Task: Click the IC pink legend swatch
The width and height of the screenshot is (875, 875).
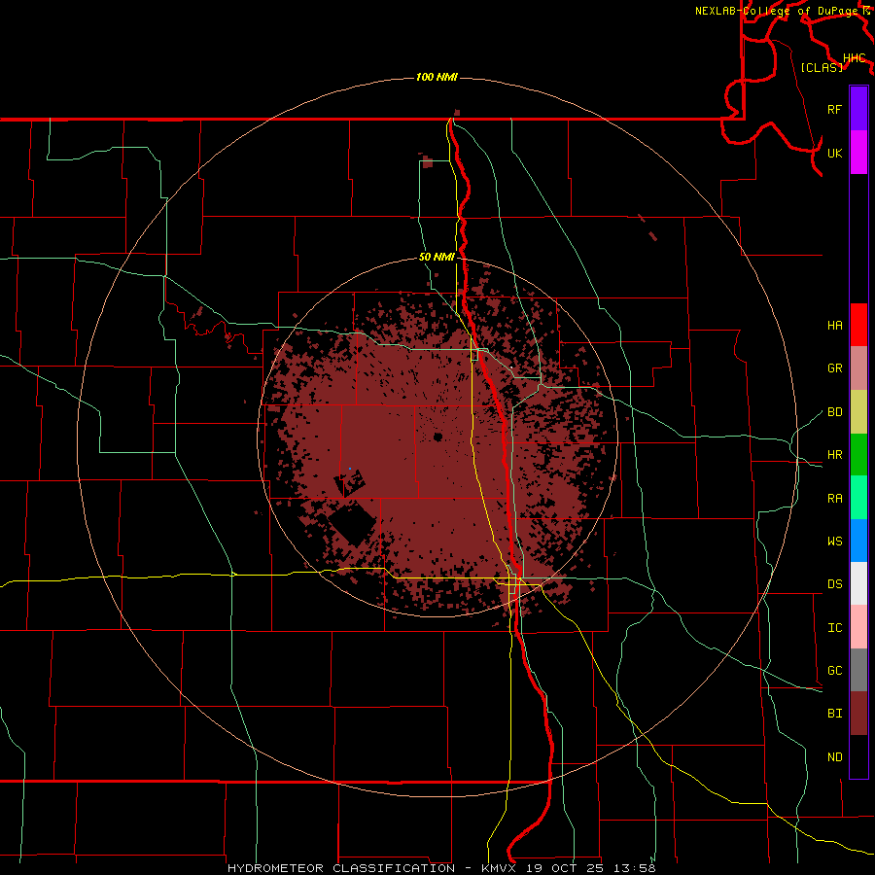Action: [x=858, y=627]
